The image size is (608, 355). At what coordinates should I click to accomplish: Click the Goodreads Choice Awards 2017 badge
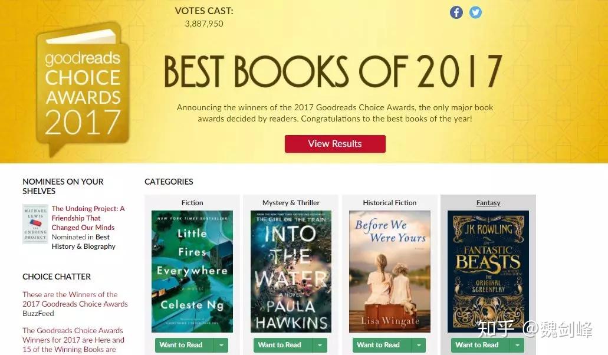click(83, 90)
